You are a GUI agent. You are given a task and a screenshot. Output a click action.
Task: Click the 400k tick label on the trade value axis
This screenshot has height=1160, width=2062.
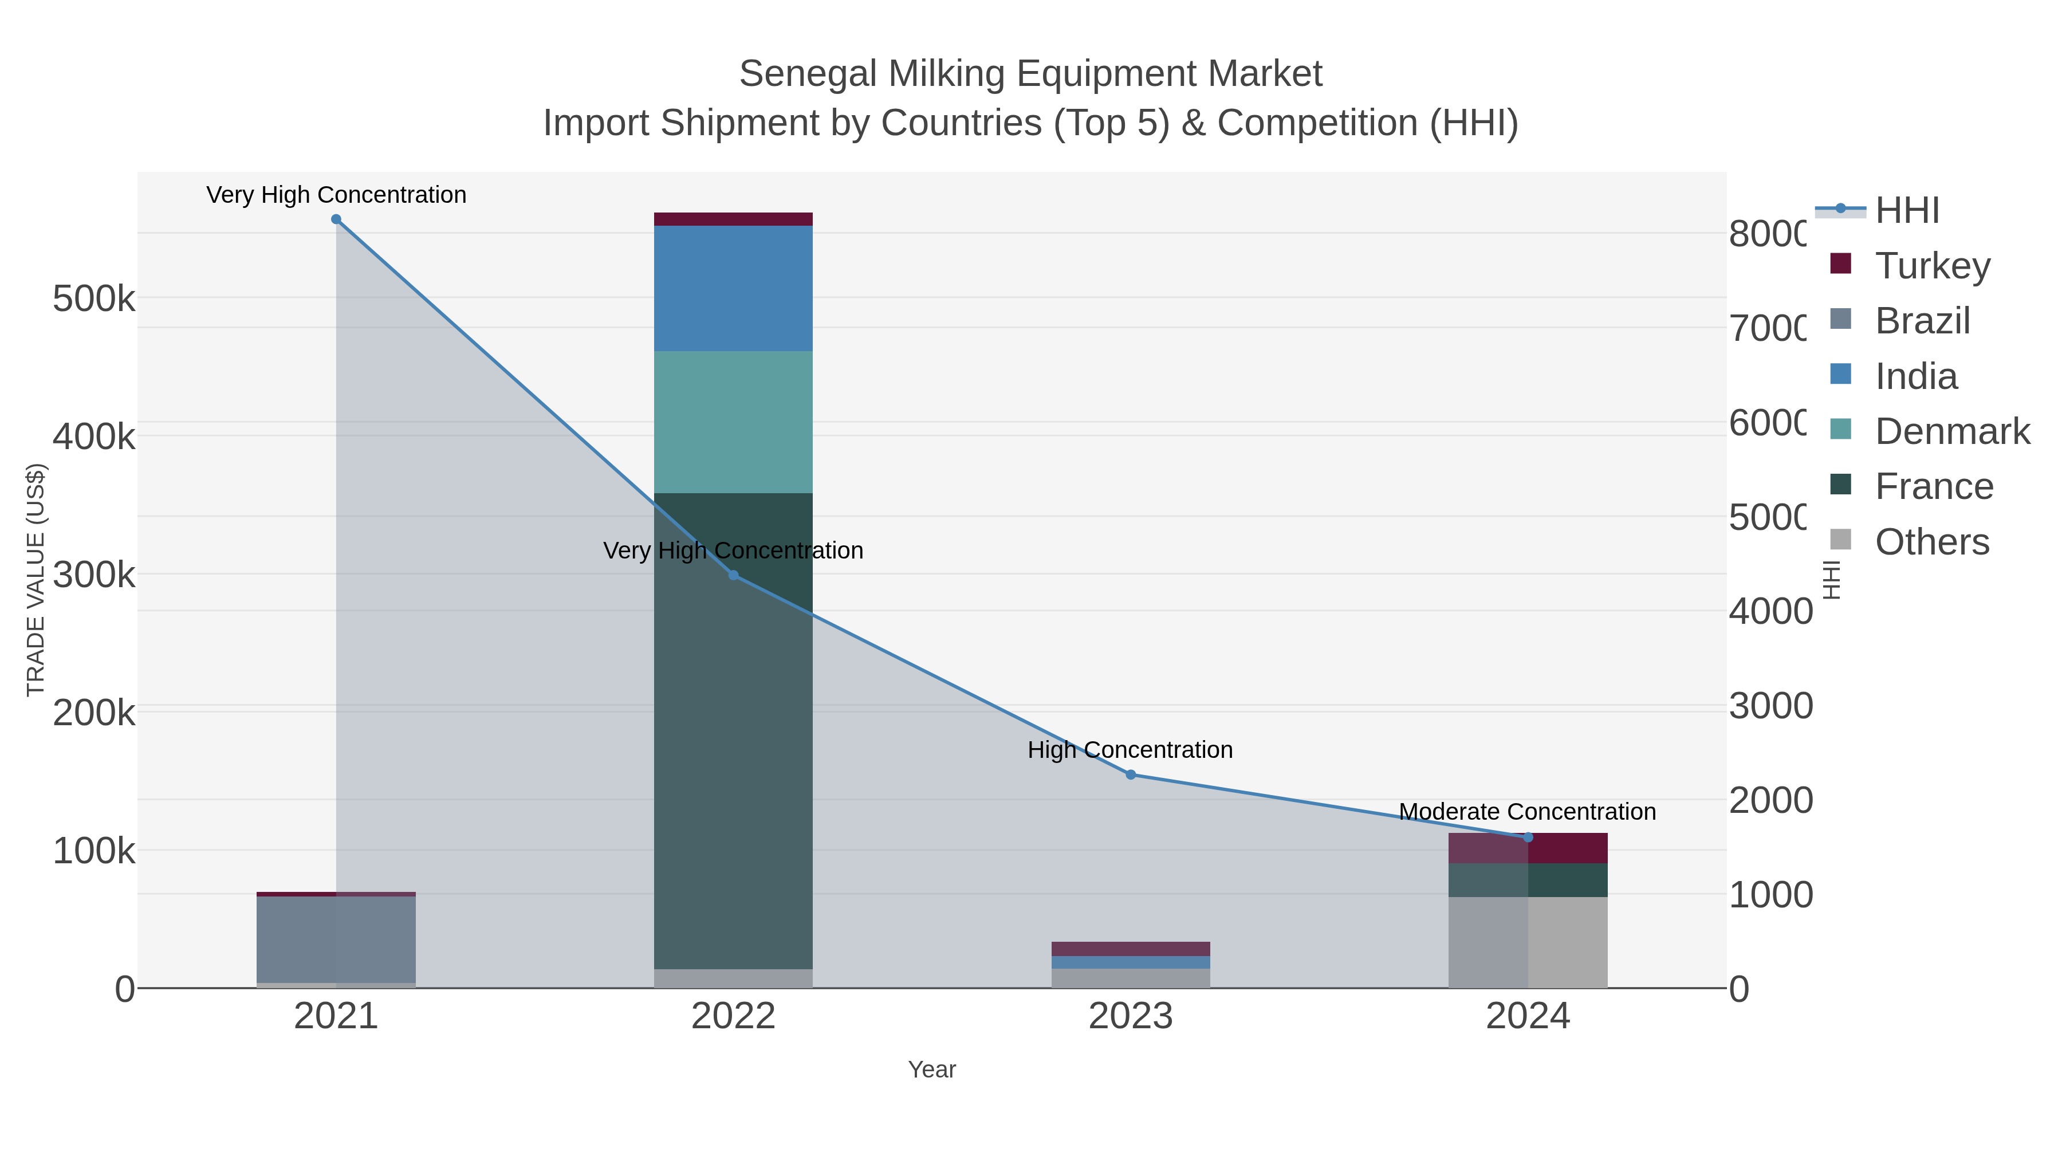click(x=94, y=437)
